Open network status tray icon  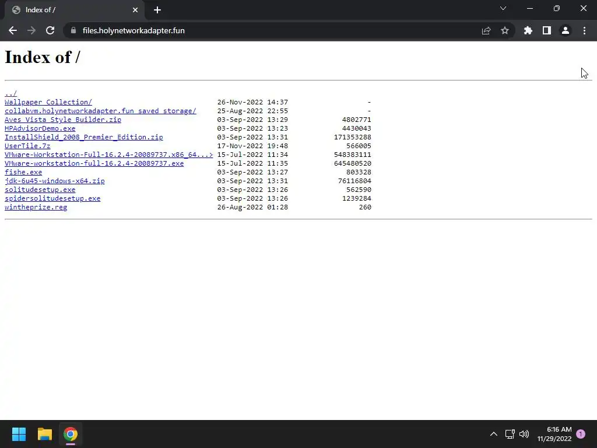click(x=510, y=434)
